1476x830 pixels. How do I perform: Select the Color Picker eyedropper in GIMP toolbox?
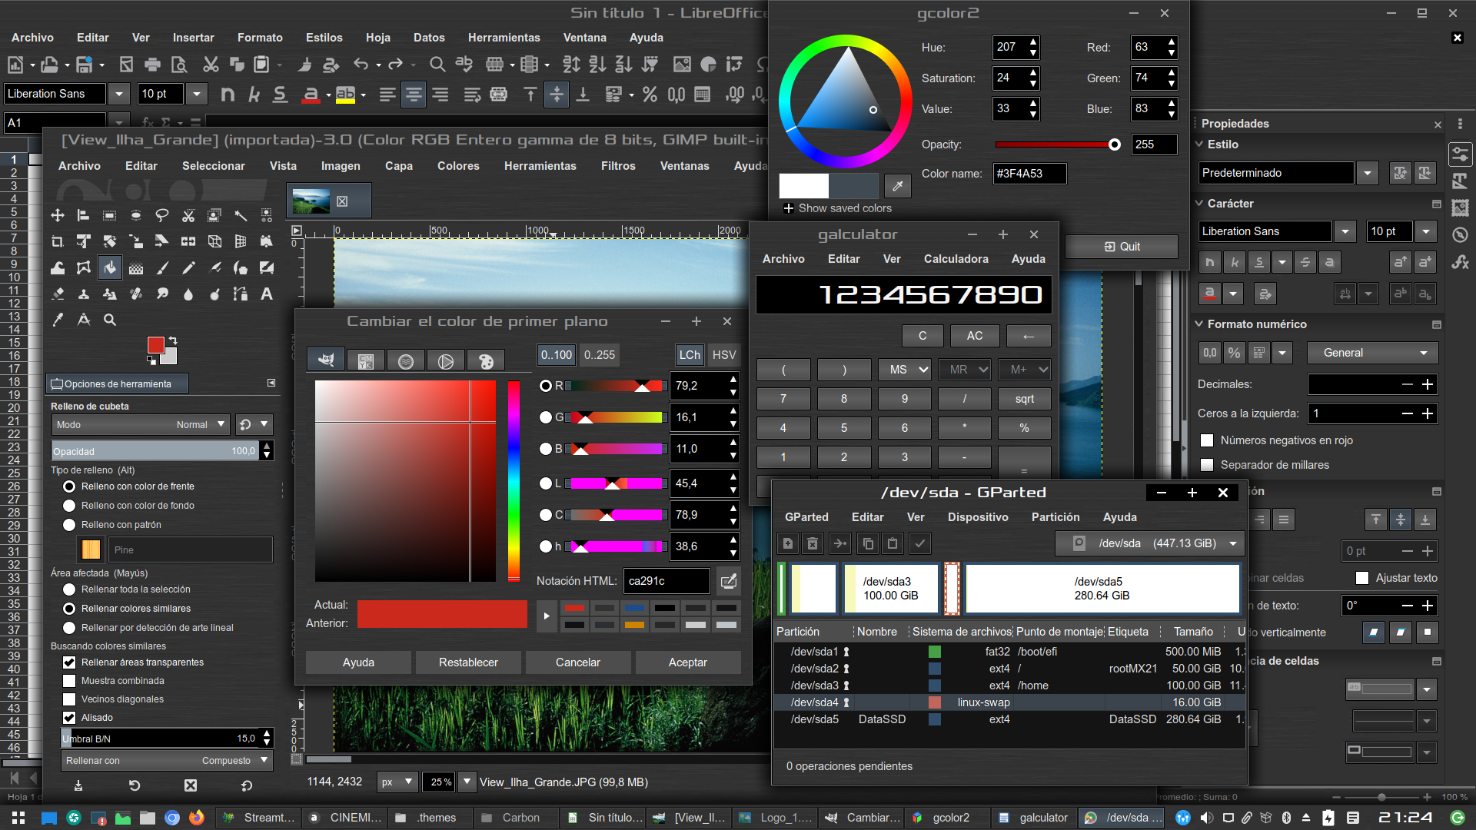coord(58,320)
